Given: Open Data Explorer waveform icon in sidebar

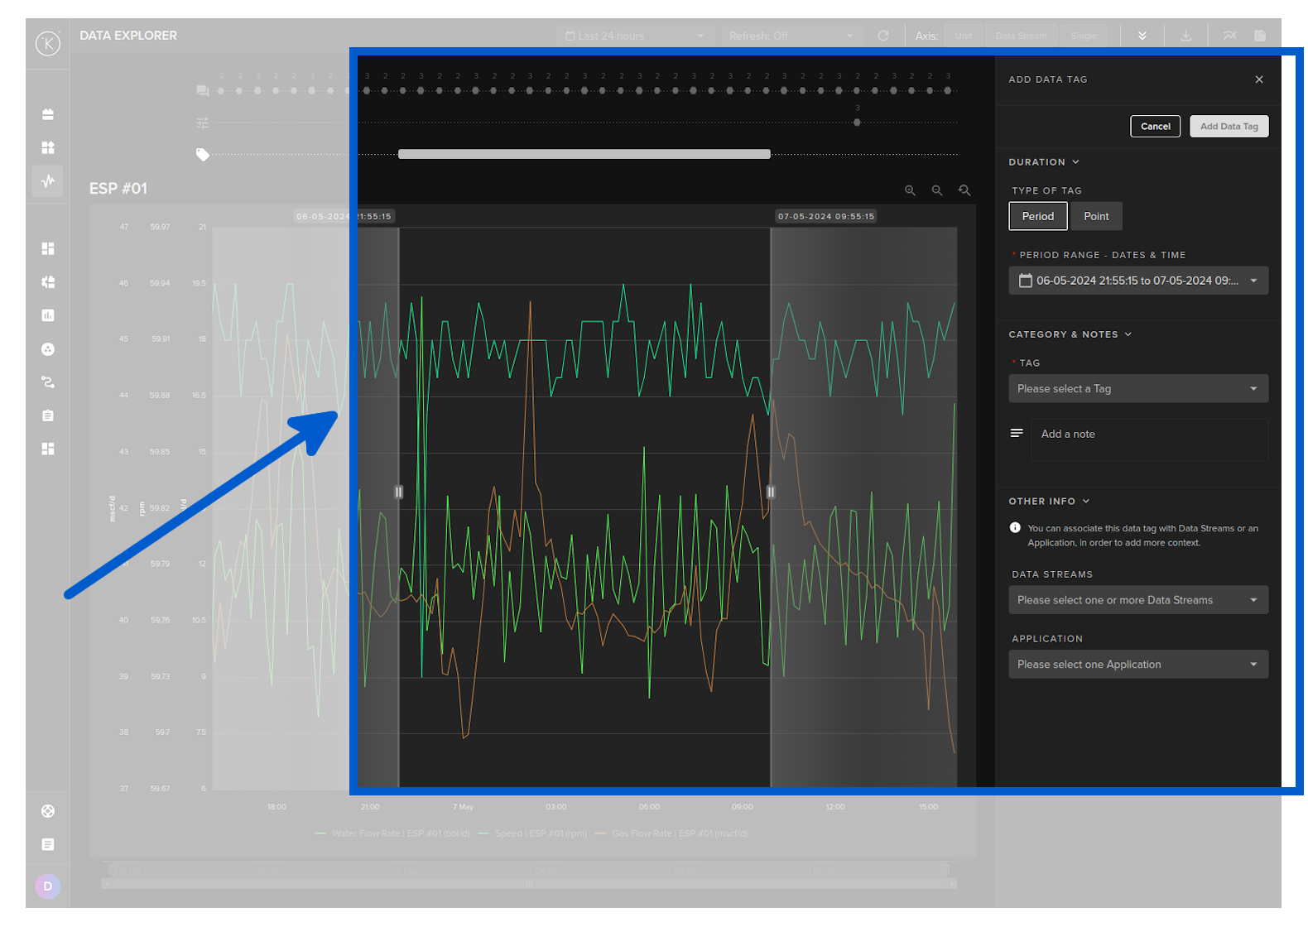Looking at the screenshot, I should [48, 180].
